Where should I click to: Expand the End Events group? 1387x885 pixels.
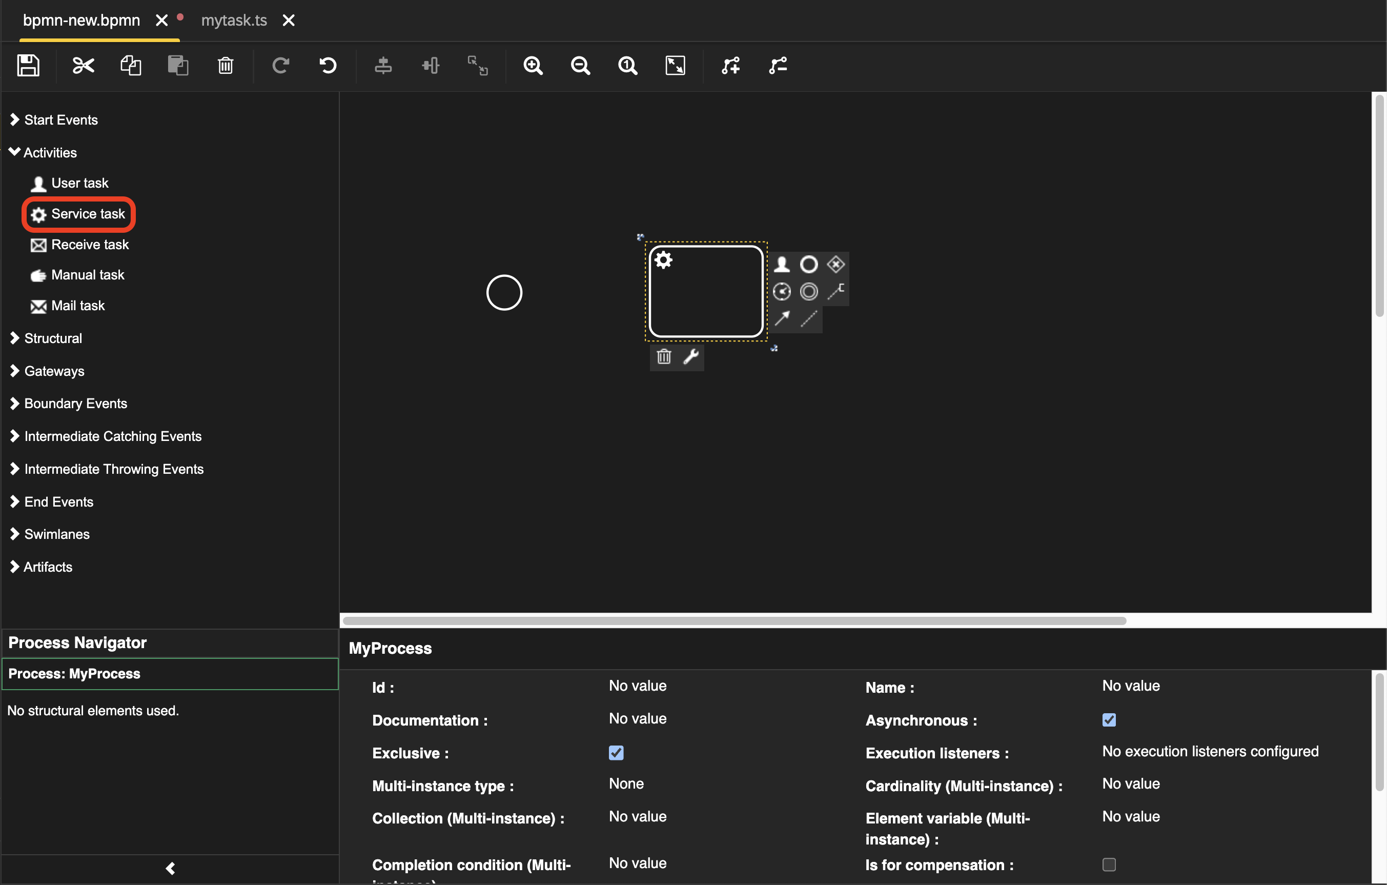click(x=58, y=501)
